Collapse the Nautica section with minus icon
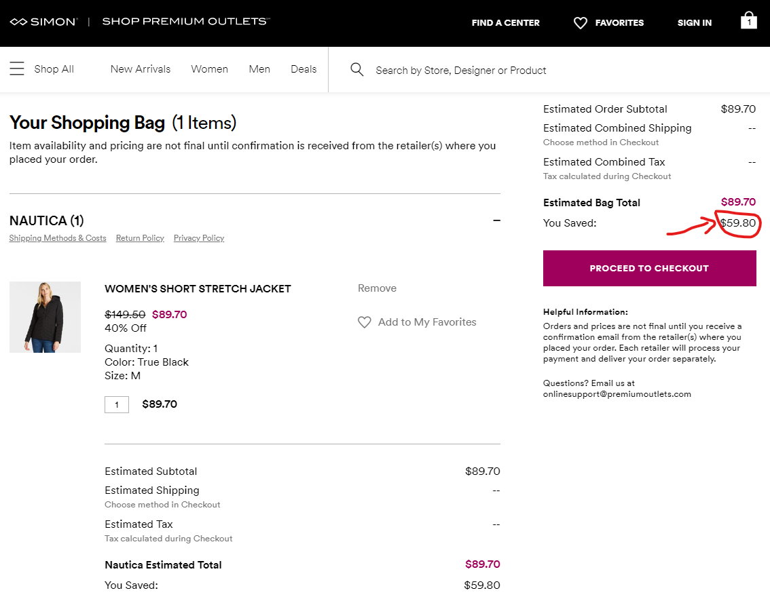 click(x=496, y=220)
